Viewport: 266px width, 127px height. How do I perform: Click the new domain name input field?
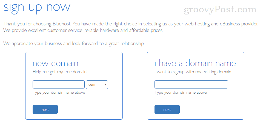point(59,84)
